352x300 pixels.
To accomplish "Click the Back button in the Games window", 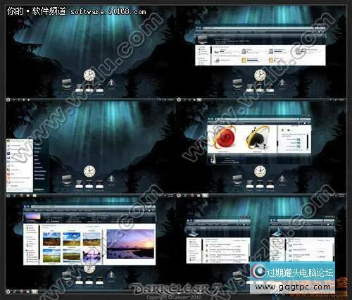I will point(209,119).
